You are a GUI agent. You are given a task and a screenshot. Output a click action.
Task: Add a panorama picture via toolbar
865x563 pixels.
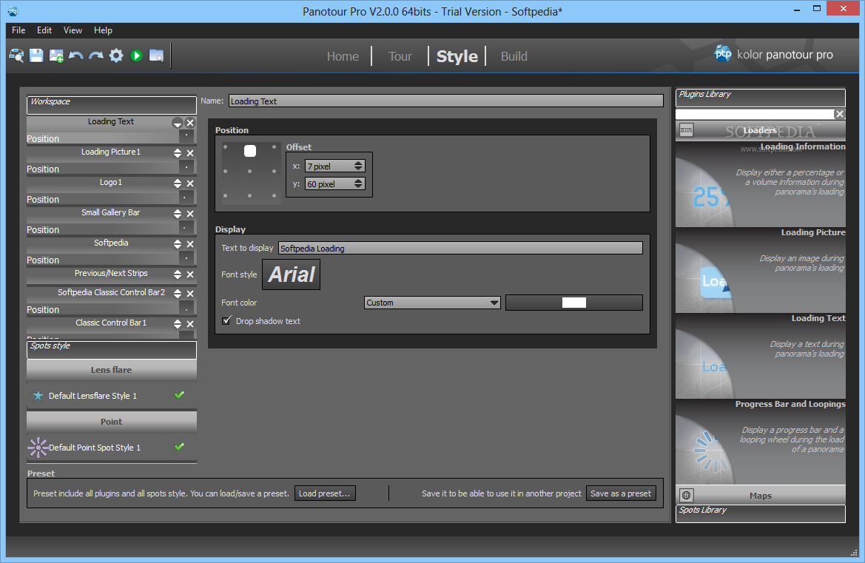pos(56,55)
